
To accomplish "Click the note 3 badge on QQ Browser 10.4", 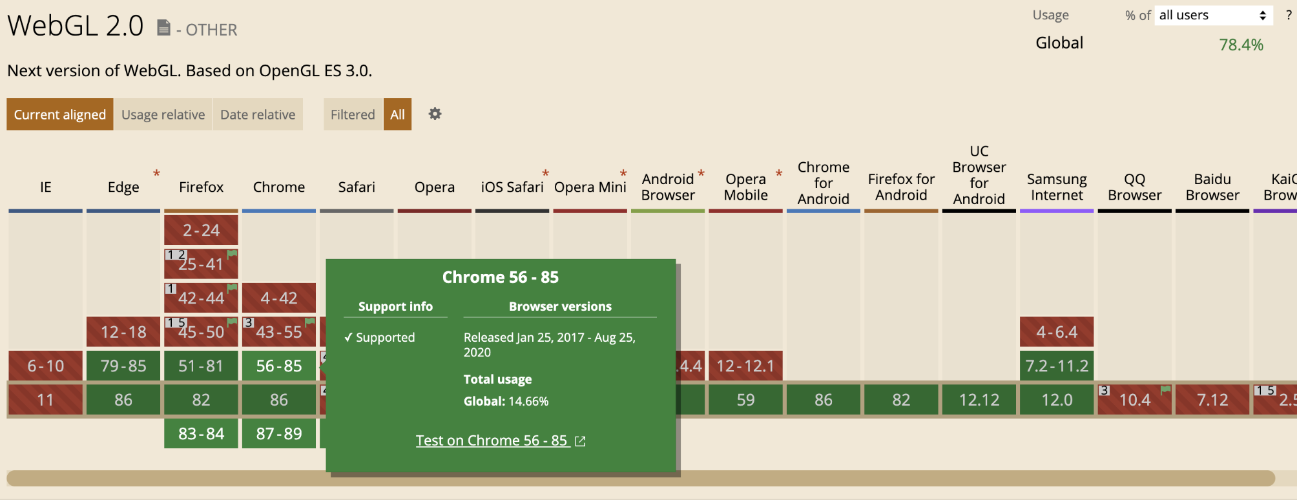I will [1105, 390].
